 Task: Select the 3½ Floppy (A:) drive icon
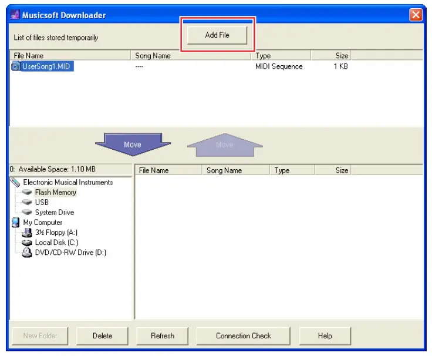[27, 233]
